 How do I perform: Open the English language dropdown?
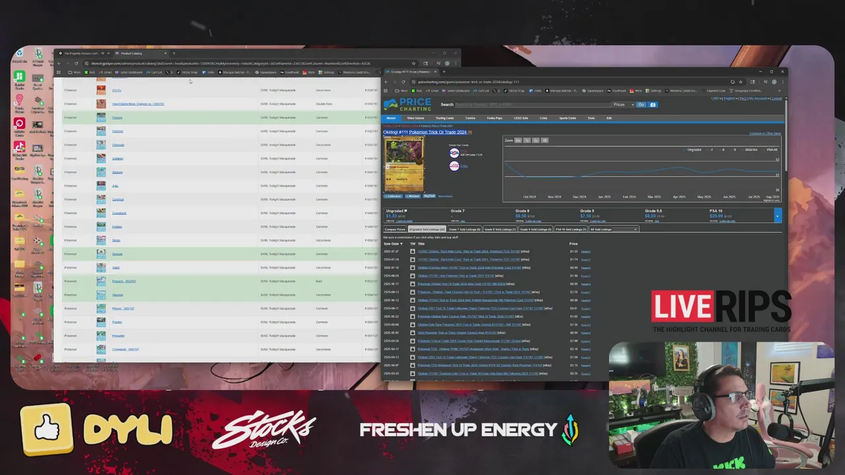(x=729, y=98)
